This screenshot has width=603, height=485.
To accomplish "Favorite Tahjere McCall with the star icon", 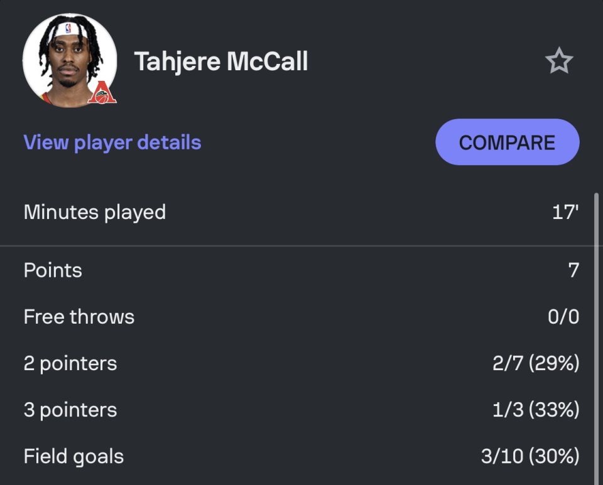I will (559, 61).
